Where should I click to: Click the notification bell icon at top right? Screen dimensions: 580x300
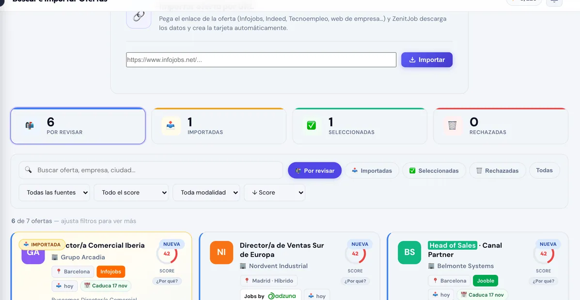coord(554,1)
